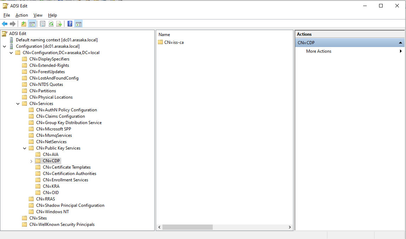The image size is (406, 239).
Task: Collapse the CN=CDP Actions section arrow
Action: point(400,43)
